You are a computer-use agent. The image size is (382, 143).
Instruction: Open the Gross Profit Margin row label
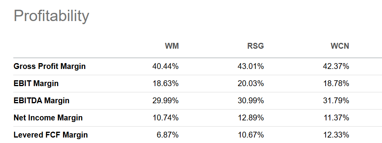click(49, 66)
